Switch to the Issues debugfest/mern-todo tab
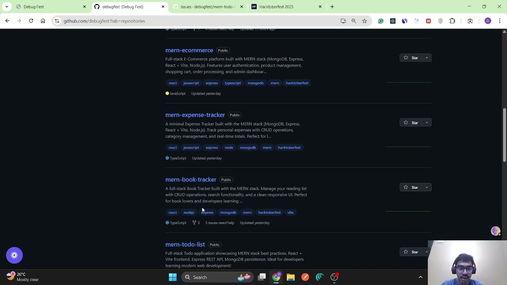The width and height of the screenshot is (507, 285). coord(208,7)
